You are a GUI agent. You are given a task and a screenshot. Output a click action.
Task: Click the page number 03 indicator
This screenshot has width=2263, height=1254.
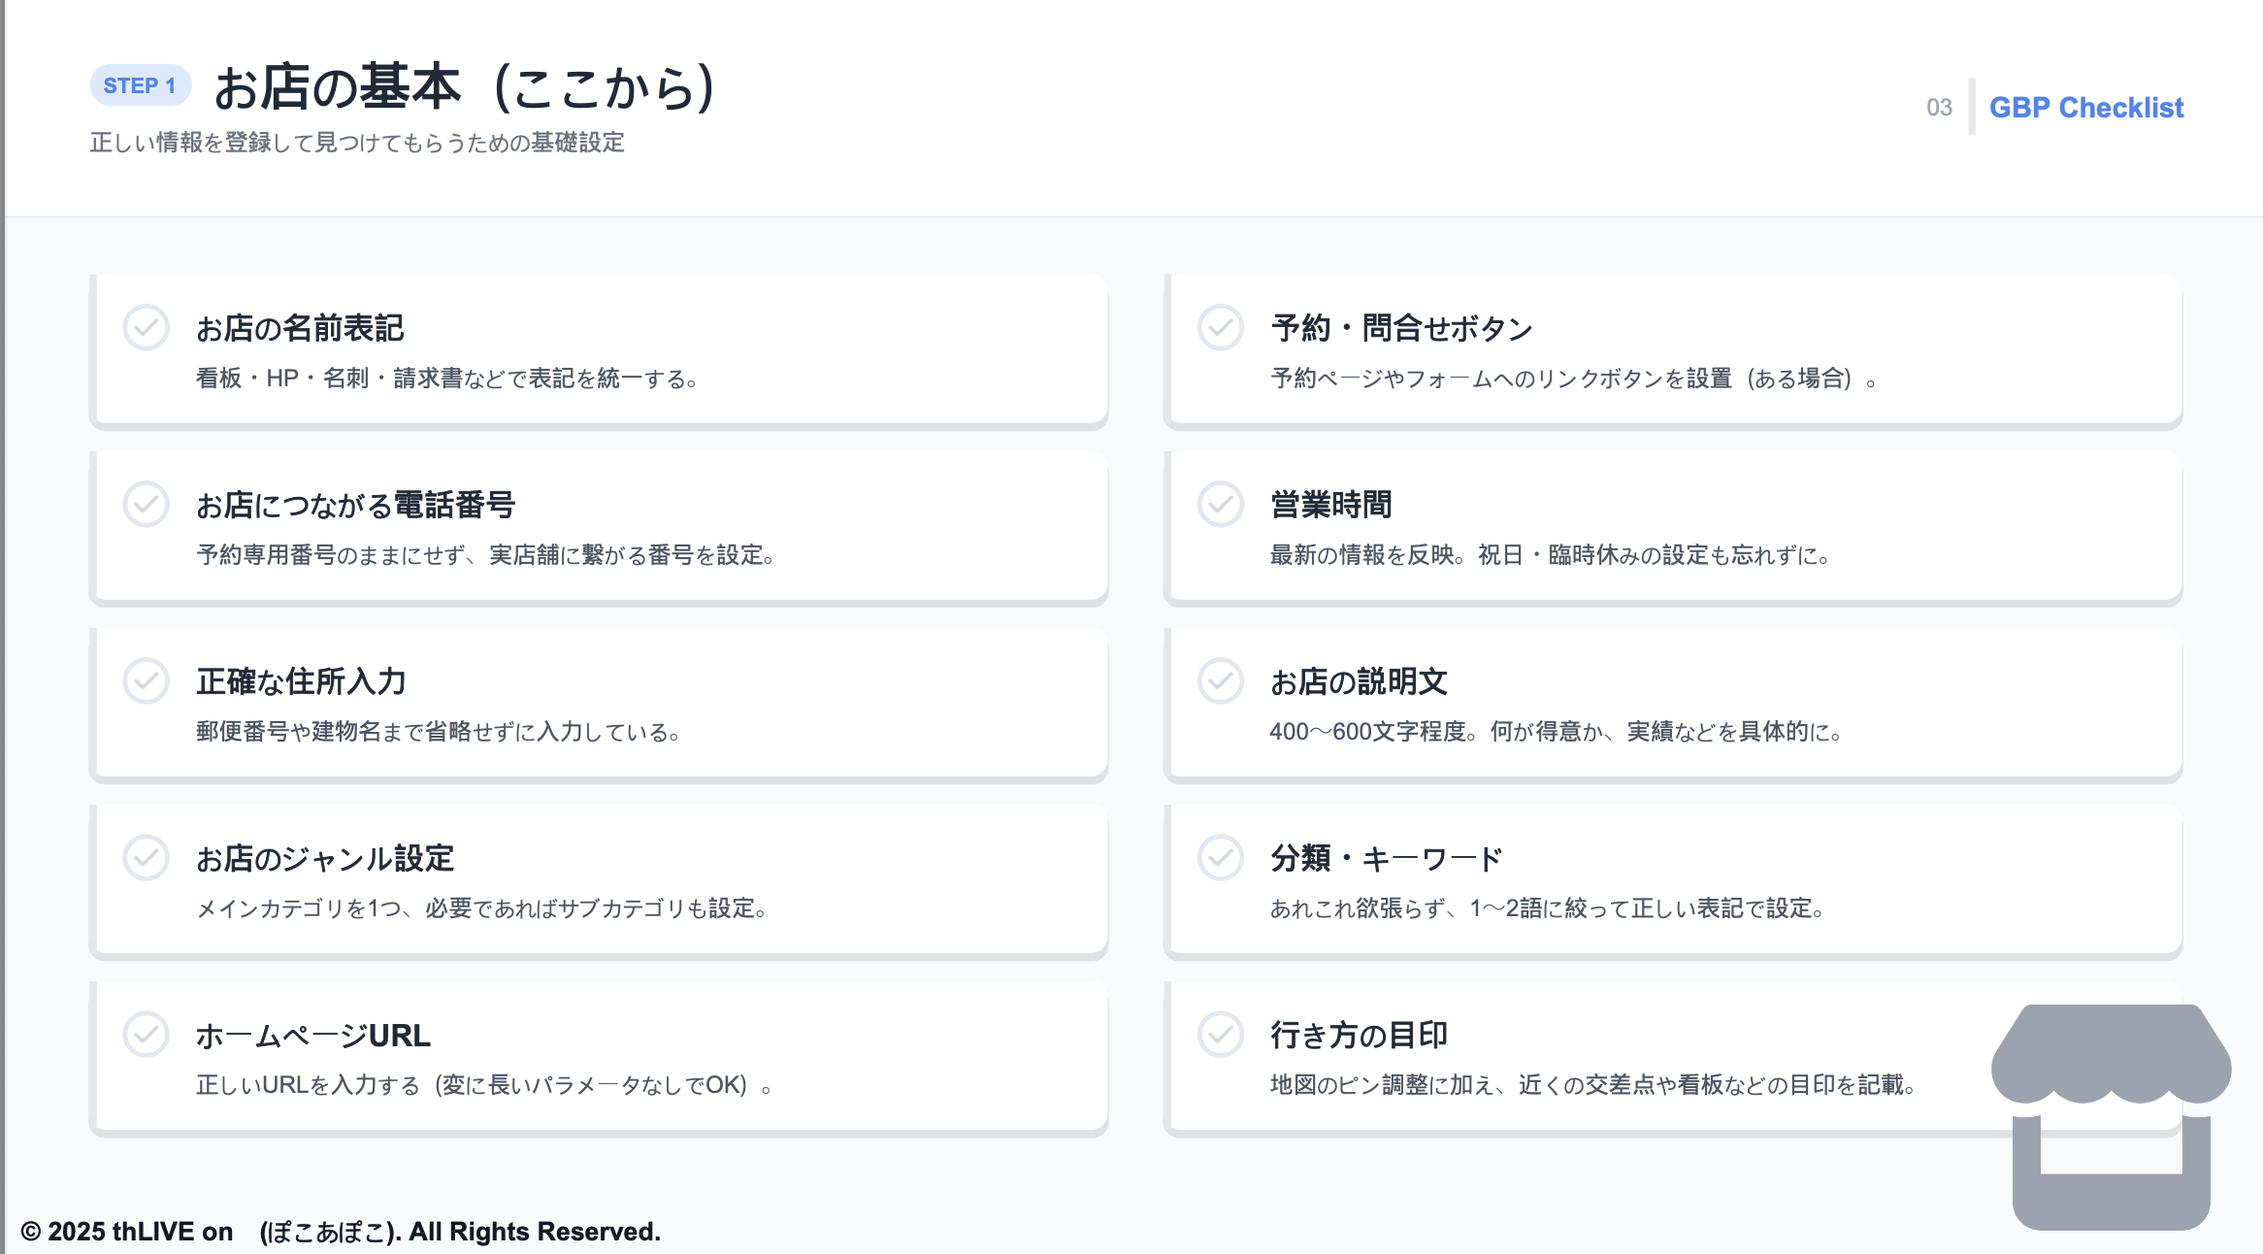tap(1938, 108)
